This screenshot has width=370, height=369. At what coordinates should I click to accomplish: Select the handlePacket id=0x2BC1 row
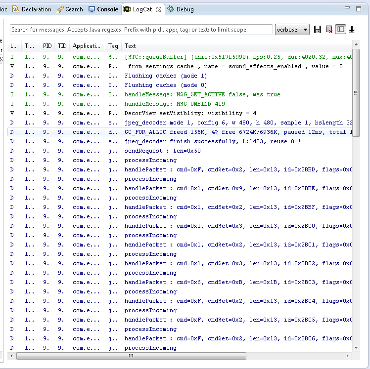pos(180,245)
